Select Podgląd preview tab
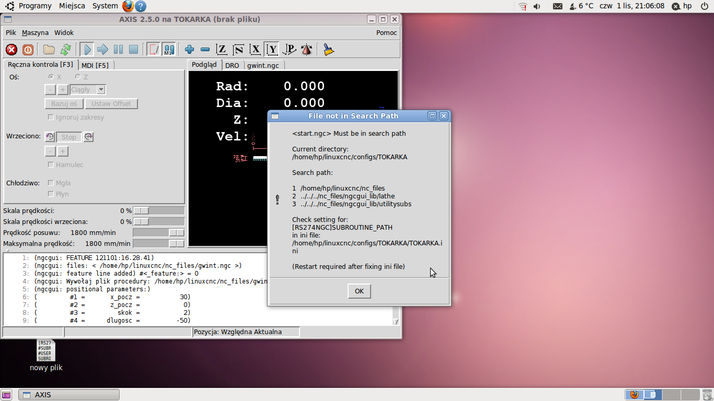Screen dimensions: 714x401 coord(204,65)
